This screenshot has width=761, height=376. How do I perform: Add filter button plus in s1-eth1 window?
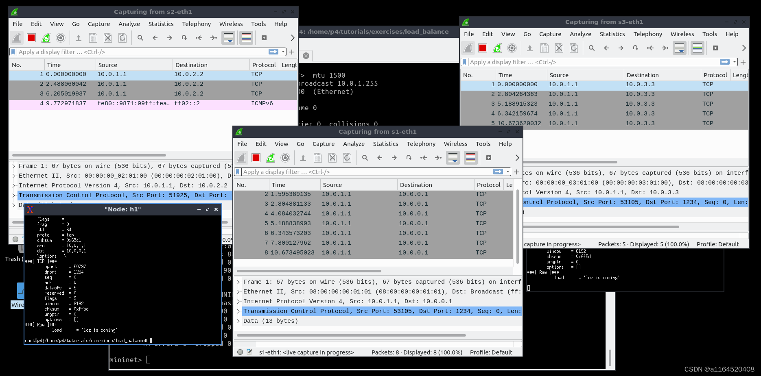[516, 172]
